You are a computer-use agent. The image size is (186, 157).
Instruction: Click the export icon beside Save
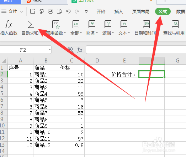click(x=42, y=11)
